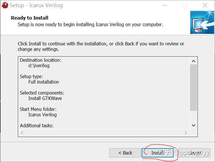
Task: Click "Icarus Verilog" under Start Menu folder
Action: click(x=43, y=115)
